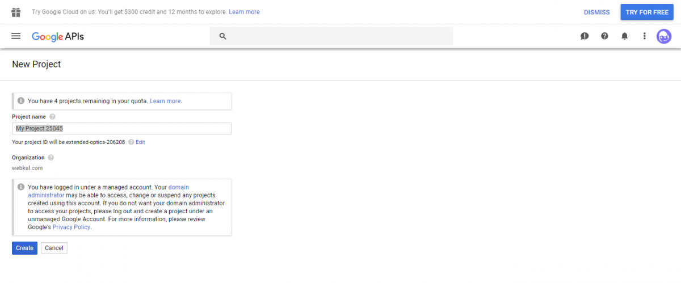Click the New Project heading
This screenshot has height=283, width=681.
coord(36,64)
